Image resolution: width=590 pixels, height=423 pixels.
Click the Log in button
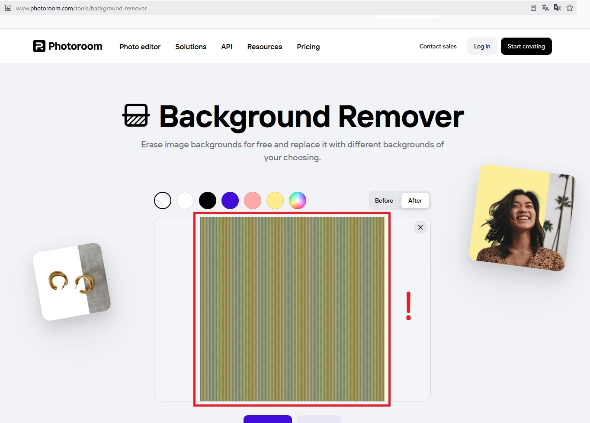(482, 46)
